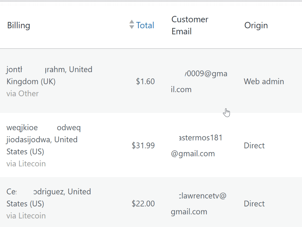Click the clawrencetv@gmail.com email cell

199,204
